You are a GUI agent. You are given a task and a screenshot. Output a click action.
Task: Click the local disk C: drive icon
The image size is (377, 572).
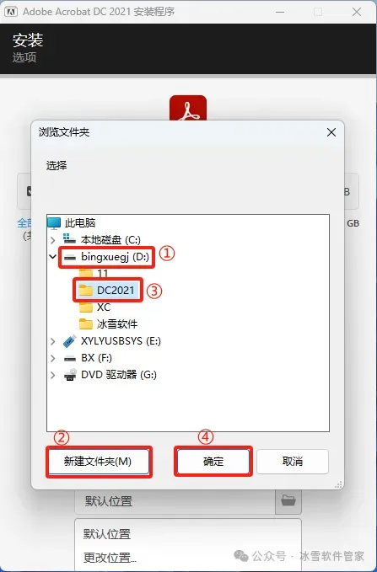tap(69, 239)
